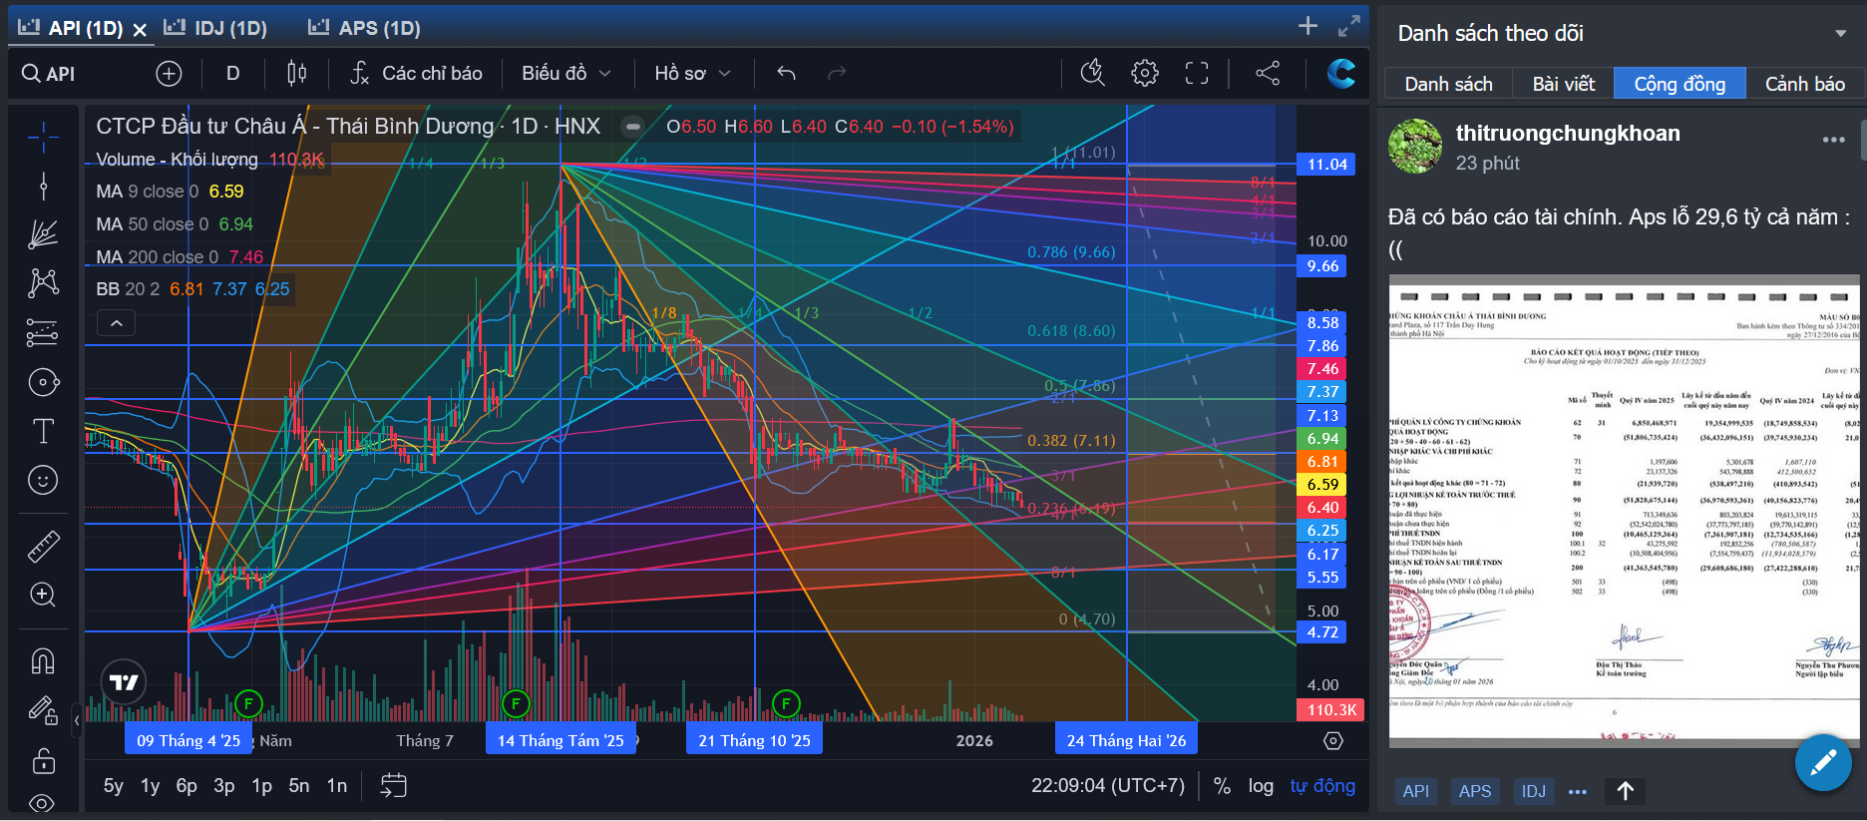The image size is (1867, 821).
Task: Open the candlestick chart type selector
Action: click(x=296, y=73)
